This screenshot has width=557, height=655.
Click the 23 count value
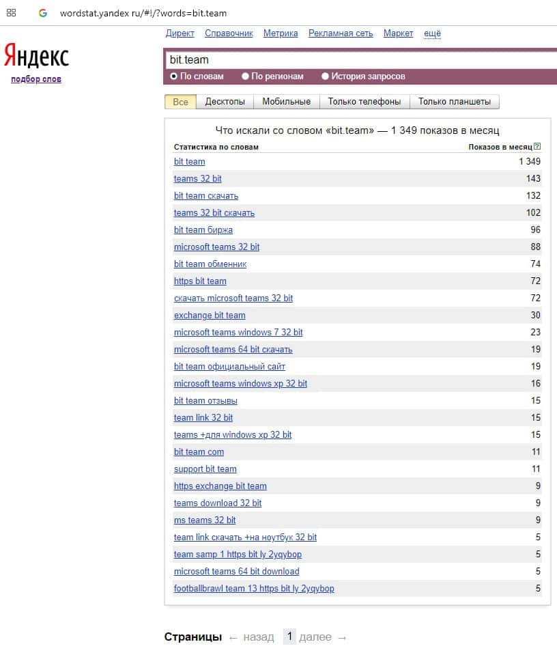[535, 333]
